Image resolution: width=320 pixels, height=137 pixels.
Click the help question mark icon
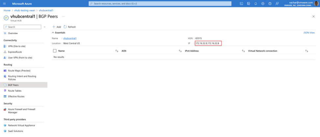[x=270, y=4]
